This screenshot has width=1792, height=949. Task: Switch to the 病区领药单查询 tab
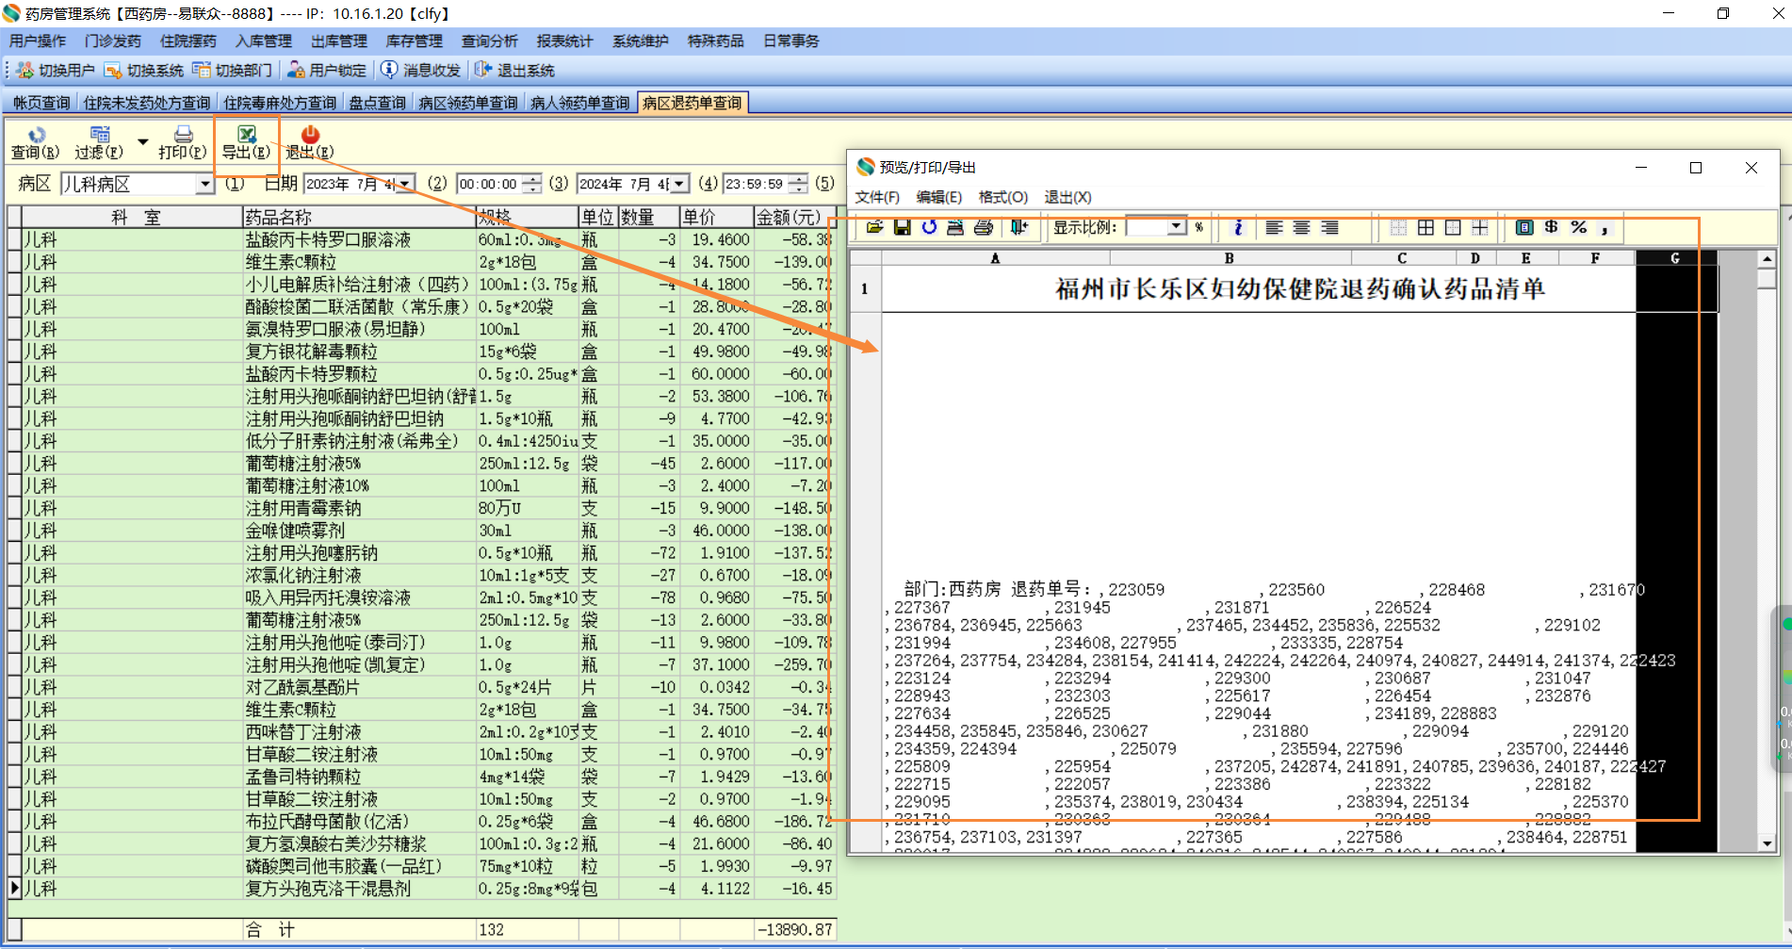pyautogui.click(x=468, y=103)
